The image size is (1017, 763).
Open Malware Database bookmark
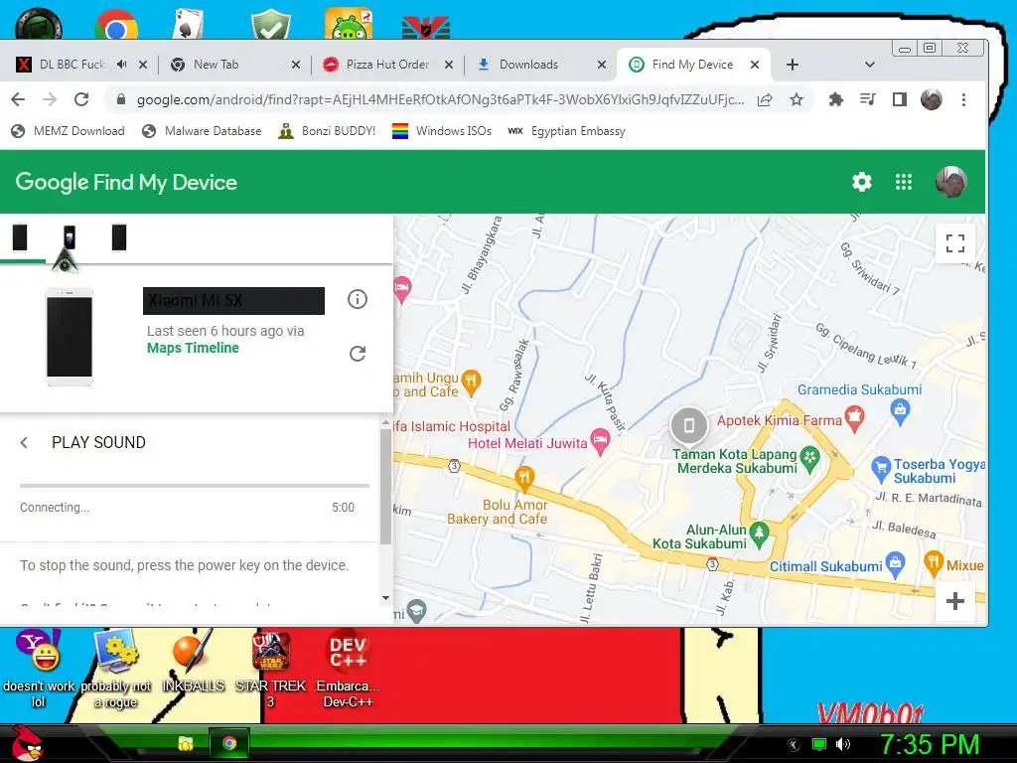[203, 131]
